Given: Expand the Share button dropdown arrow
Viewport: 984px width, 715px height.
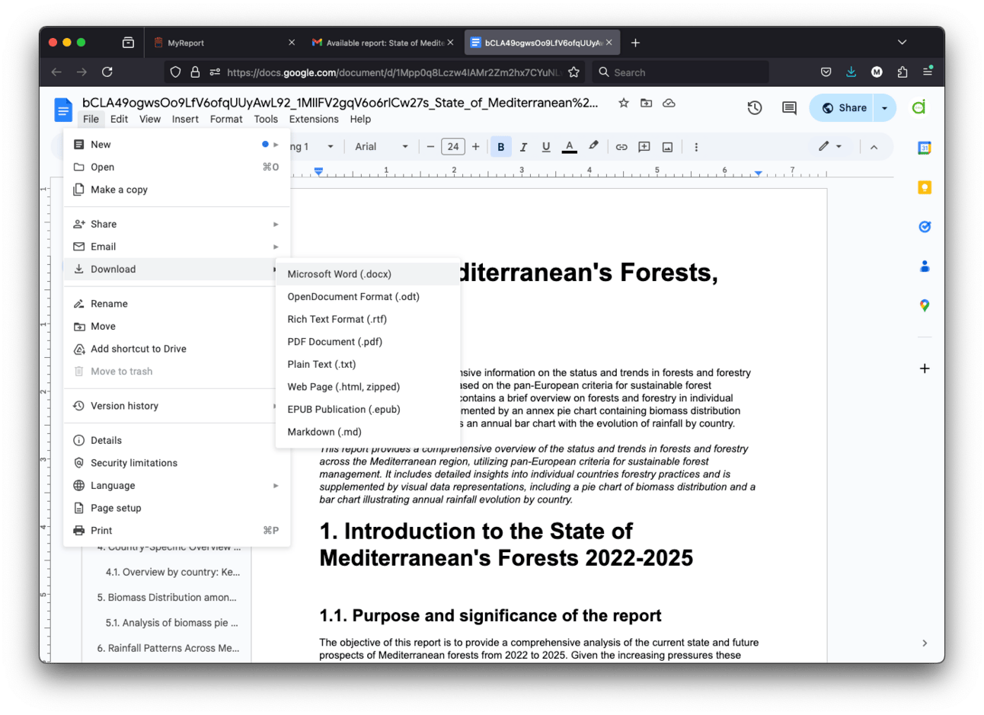Looking at the screenshot, I should [884, 108].
